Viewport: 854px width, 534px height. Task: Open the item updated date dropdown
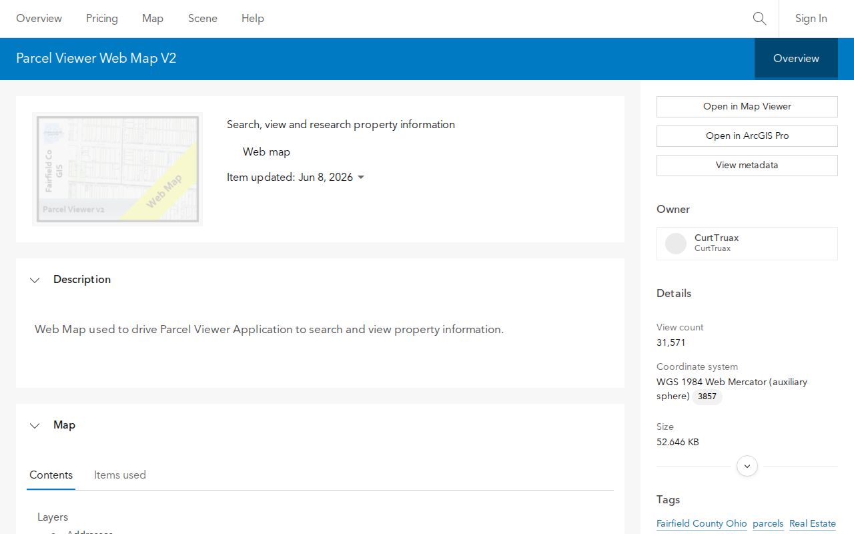(x=361, y=178)
